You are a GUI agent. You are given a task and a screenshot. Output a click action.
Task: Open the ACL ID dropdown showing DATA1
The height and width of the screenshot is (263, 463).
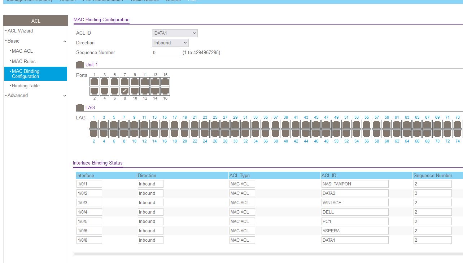pos(175,33)
